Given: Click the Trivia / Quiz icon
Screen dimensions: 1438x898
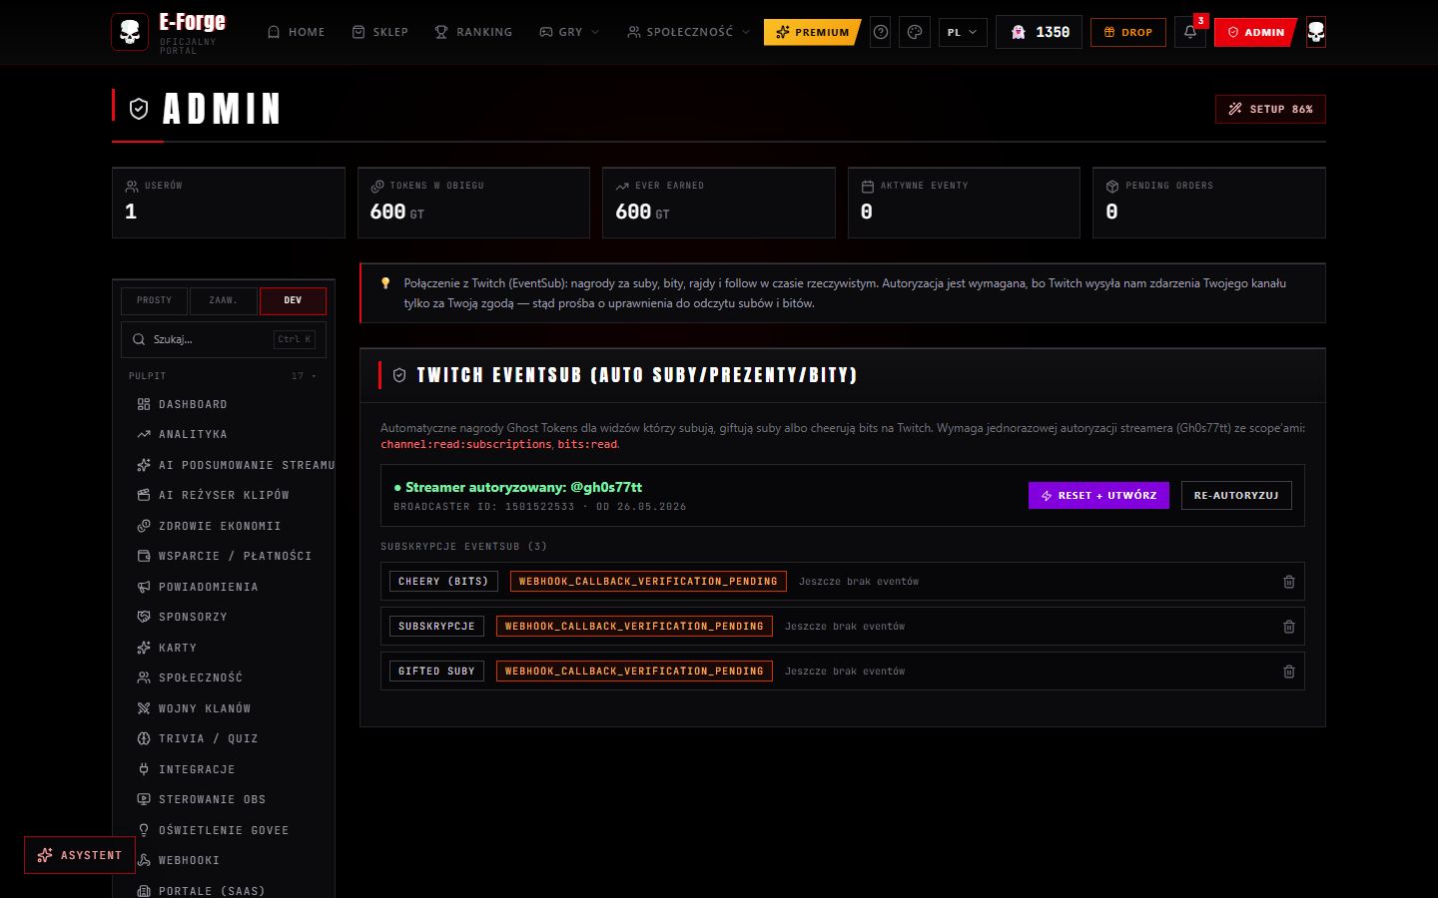Looking at the screenshot, I should pos(144,738).
